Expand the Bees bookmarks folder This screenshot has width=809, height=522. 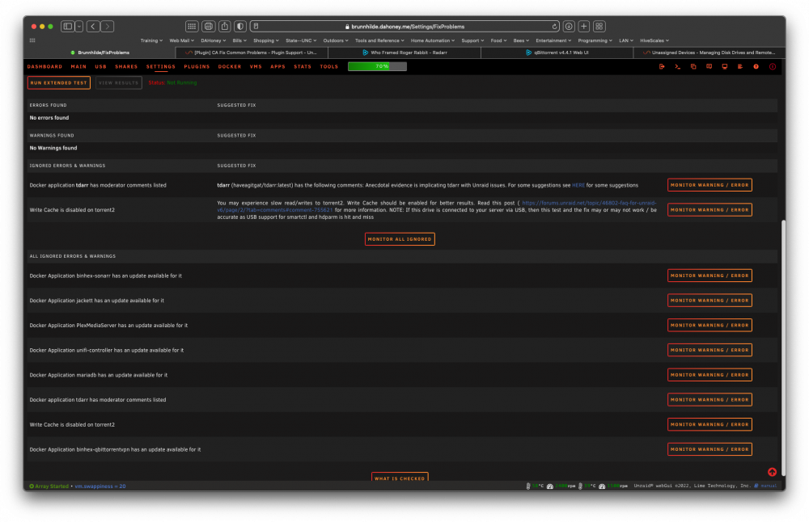pyautogui.click(x=521, y=40)
